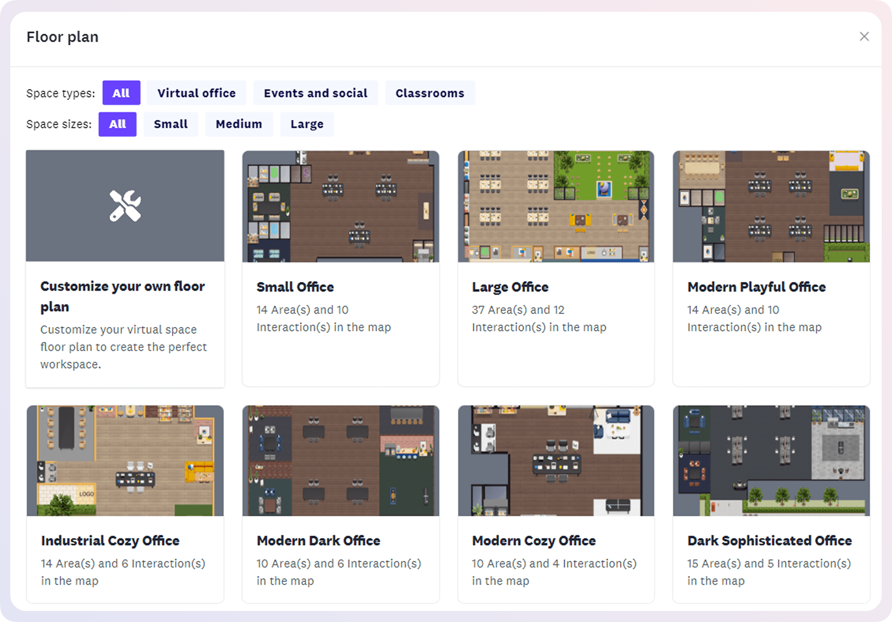Choose the Industrial Cozy Office thumbnail
Viewport: 892px width, 622px height.
click(125, 460)
